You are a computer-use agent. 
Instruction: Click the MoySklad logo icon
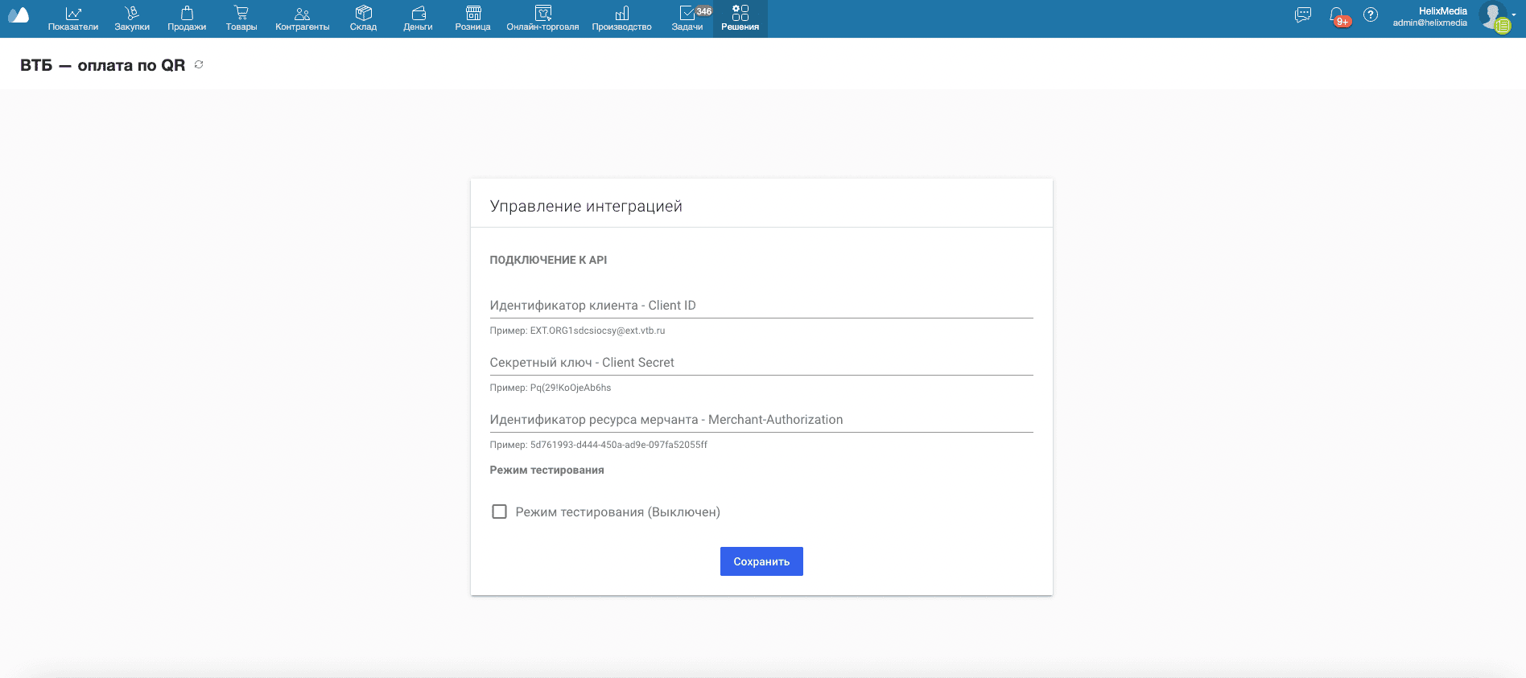point(19,16)
